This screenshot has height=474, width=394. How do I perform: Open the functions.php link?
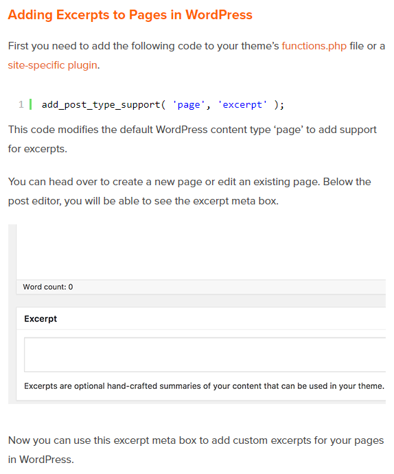point(314,46)
